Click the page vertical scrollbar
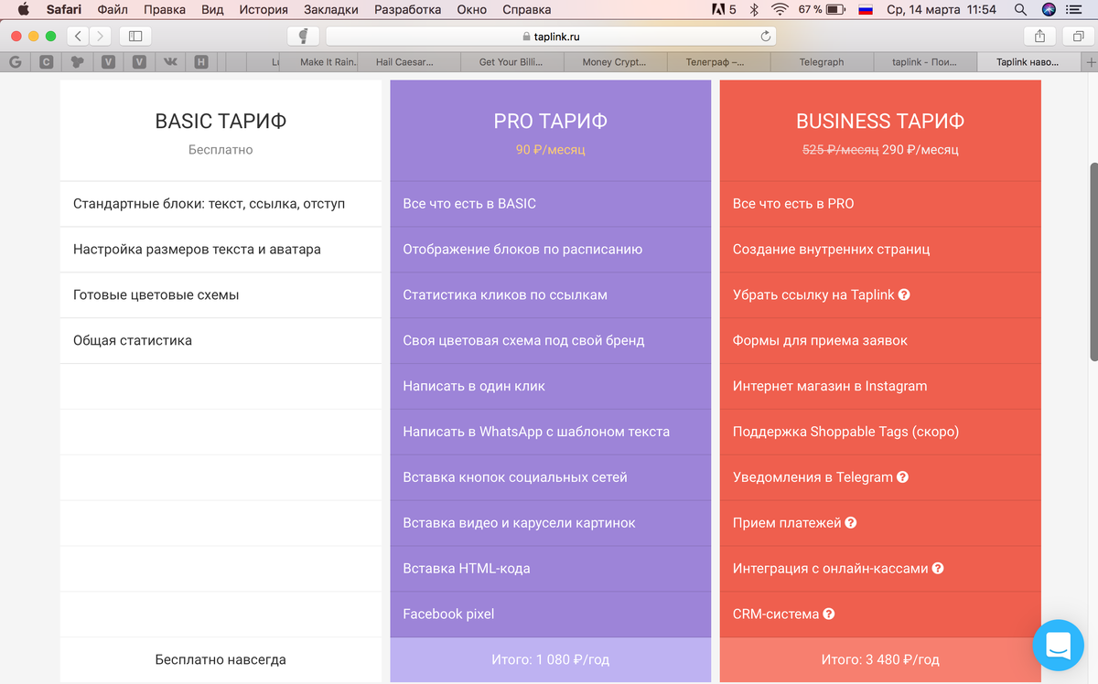Image resolution: width=1098 pixels, height=684 pixels. click(1093, 262)
